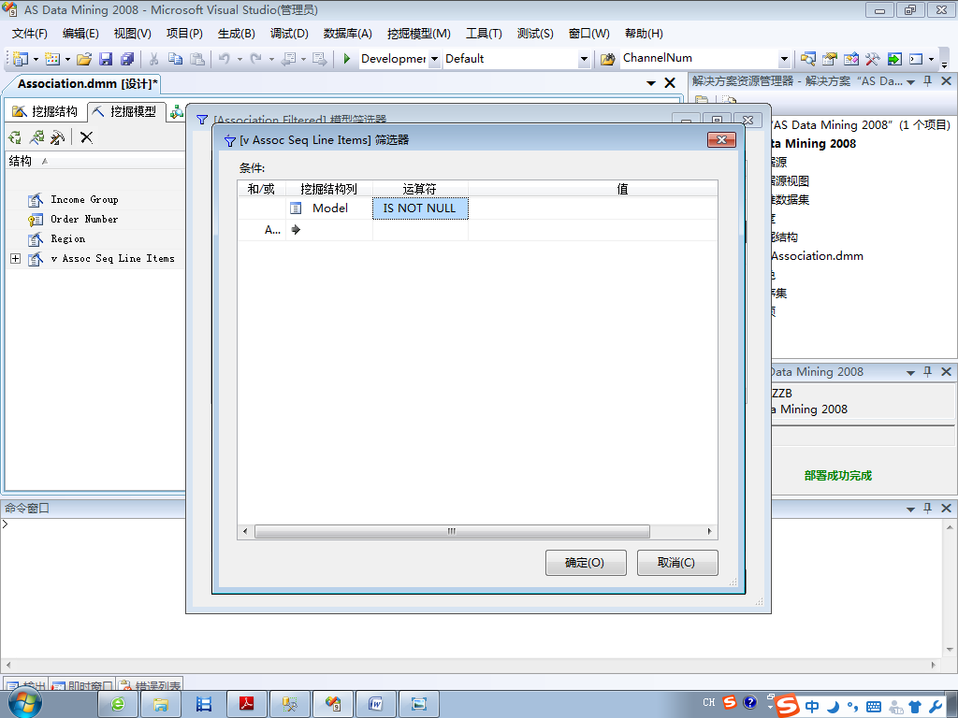Open the Solution Explorer window position dropdown

pos(910,82)
